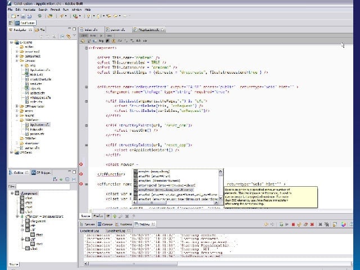Select person.cfc in the Navigator tree
This screenshot has height=270, width=360.
pyautogui.click(x=37, y=134)
